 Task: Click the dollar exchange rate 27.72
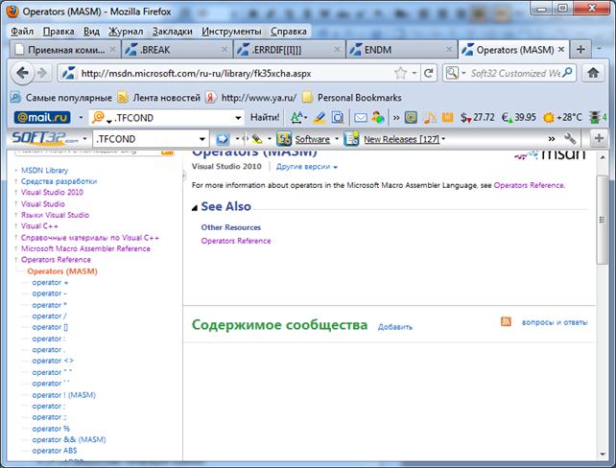[x=477, y=117]
